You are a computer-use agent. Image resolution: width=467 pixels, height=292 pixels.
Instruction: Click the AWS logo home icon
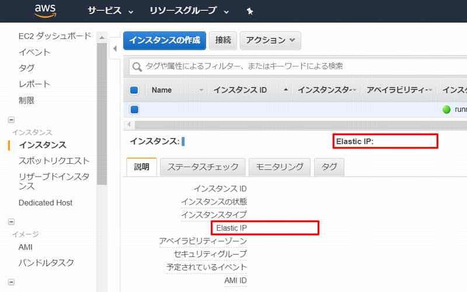point(45,10)
